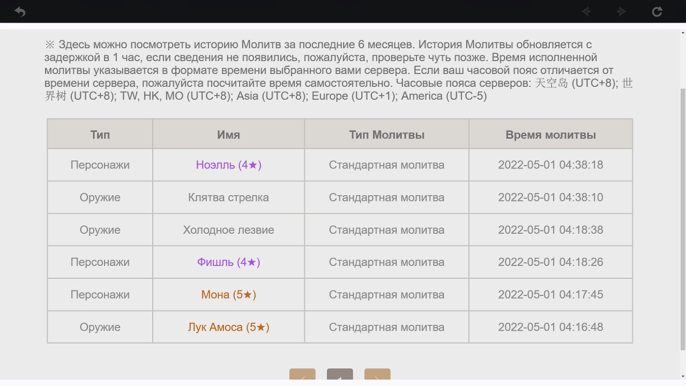
Task: Click the Время молитвы column header
Action: pyautogui.click(x=550, y=135)
